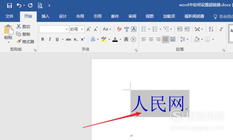Apply yellow text highlight color

click(x=104, y=39)
